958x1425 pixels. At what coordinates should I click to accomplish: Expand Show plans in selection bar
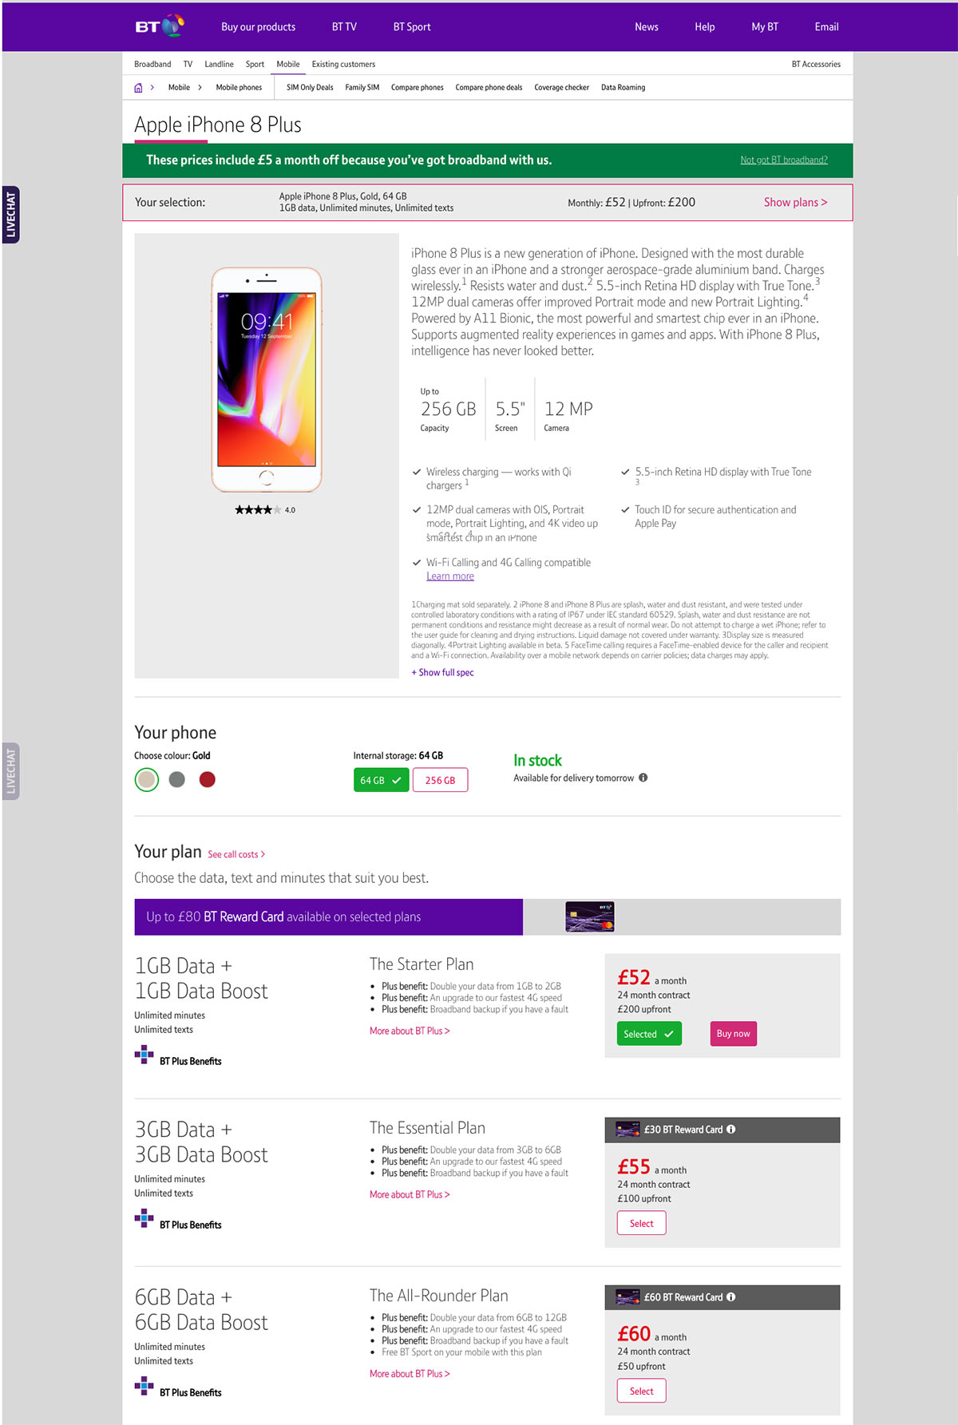[795, 202]
